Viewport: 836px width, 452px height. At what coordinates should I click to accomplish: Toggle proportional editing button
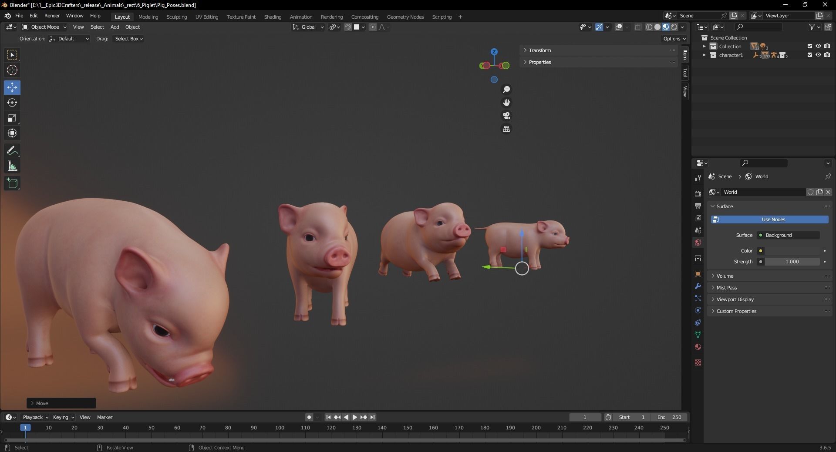pyautogui.click(x=373, y=27)
